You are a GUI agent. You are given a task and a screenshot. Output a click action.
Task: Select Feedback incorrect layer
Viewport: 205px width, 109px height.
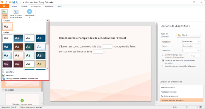[x=182, y=92]
